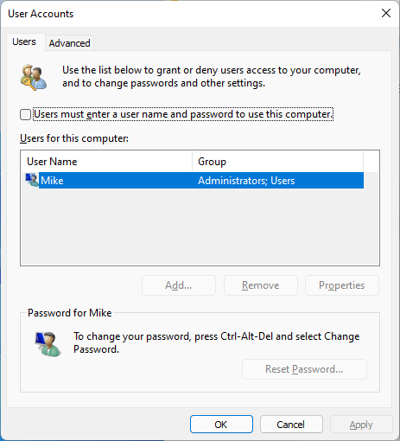Select the Mike user row

(194, 181)
